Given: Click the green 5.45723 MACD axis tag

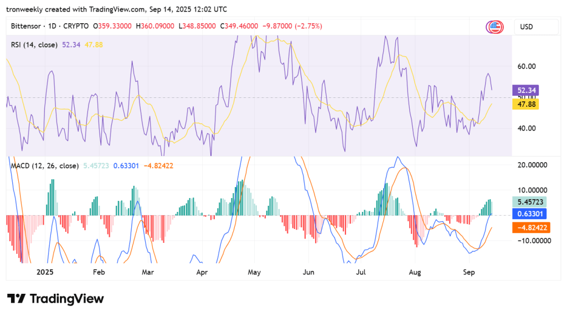Looking at the screenshot, I should 529,202.
